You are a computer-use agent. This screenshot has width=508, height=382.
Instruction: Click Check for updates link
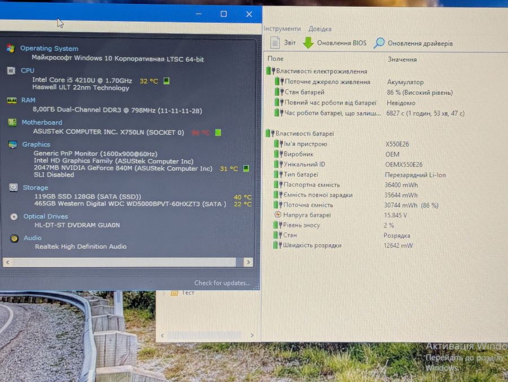tap(222, 283)
